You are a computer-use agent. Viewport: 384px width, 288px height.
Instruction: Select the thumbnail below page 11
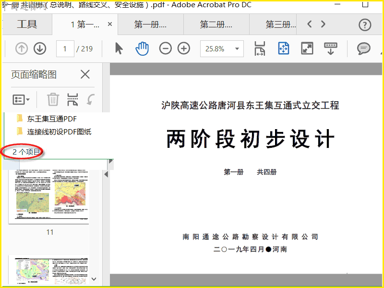click(x=48, y=269)
